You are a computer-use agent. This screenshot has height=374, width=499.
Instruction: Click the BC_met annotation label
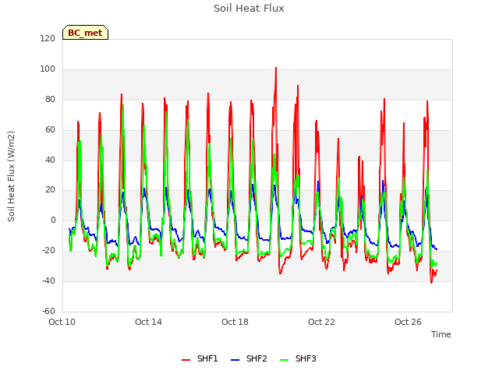tap(85, 33)
